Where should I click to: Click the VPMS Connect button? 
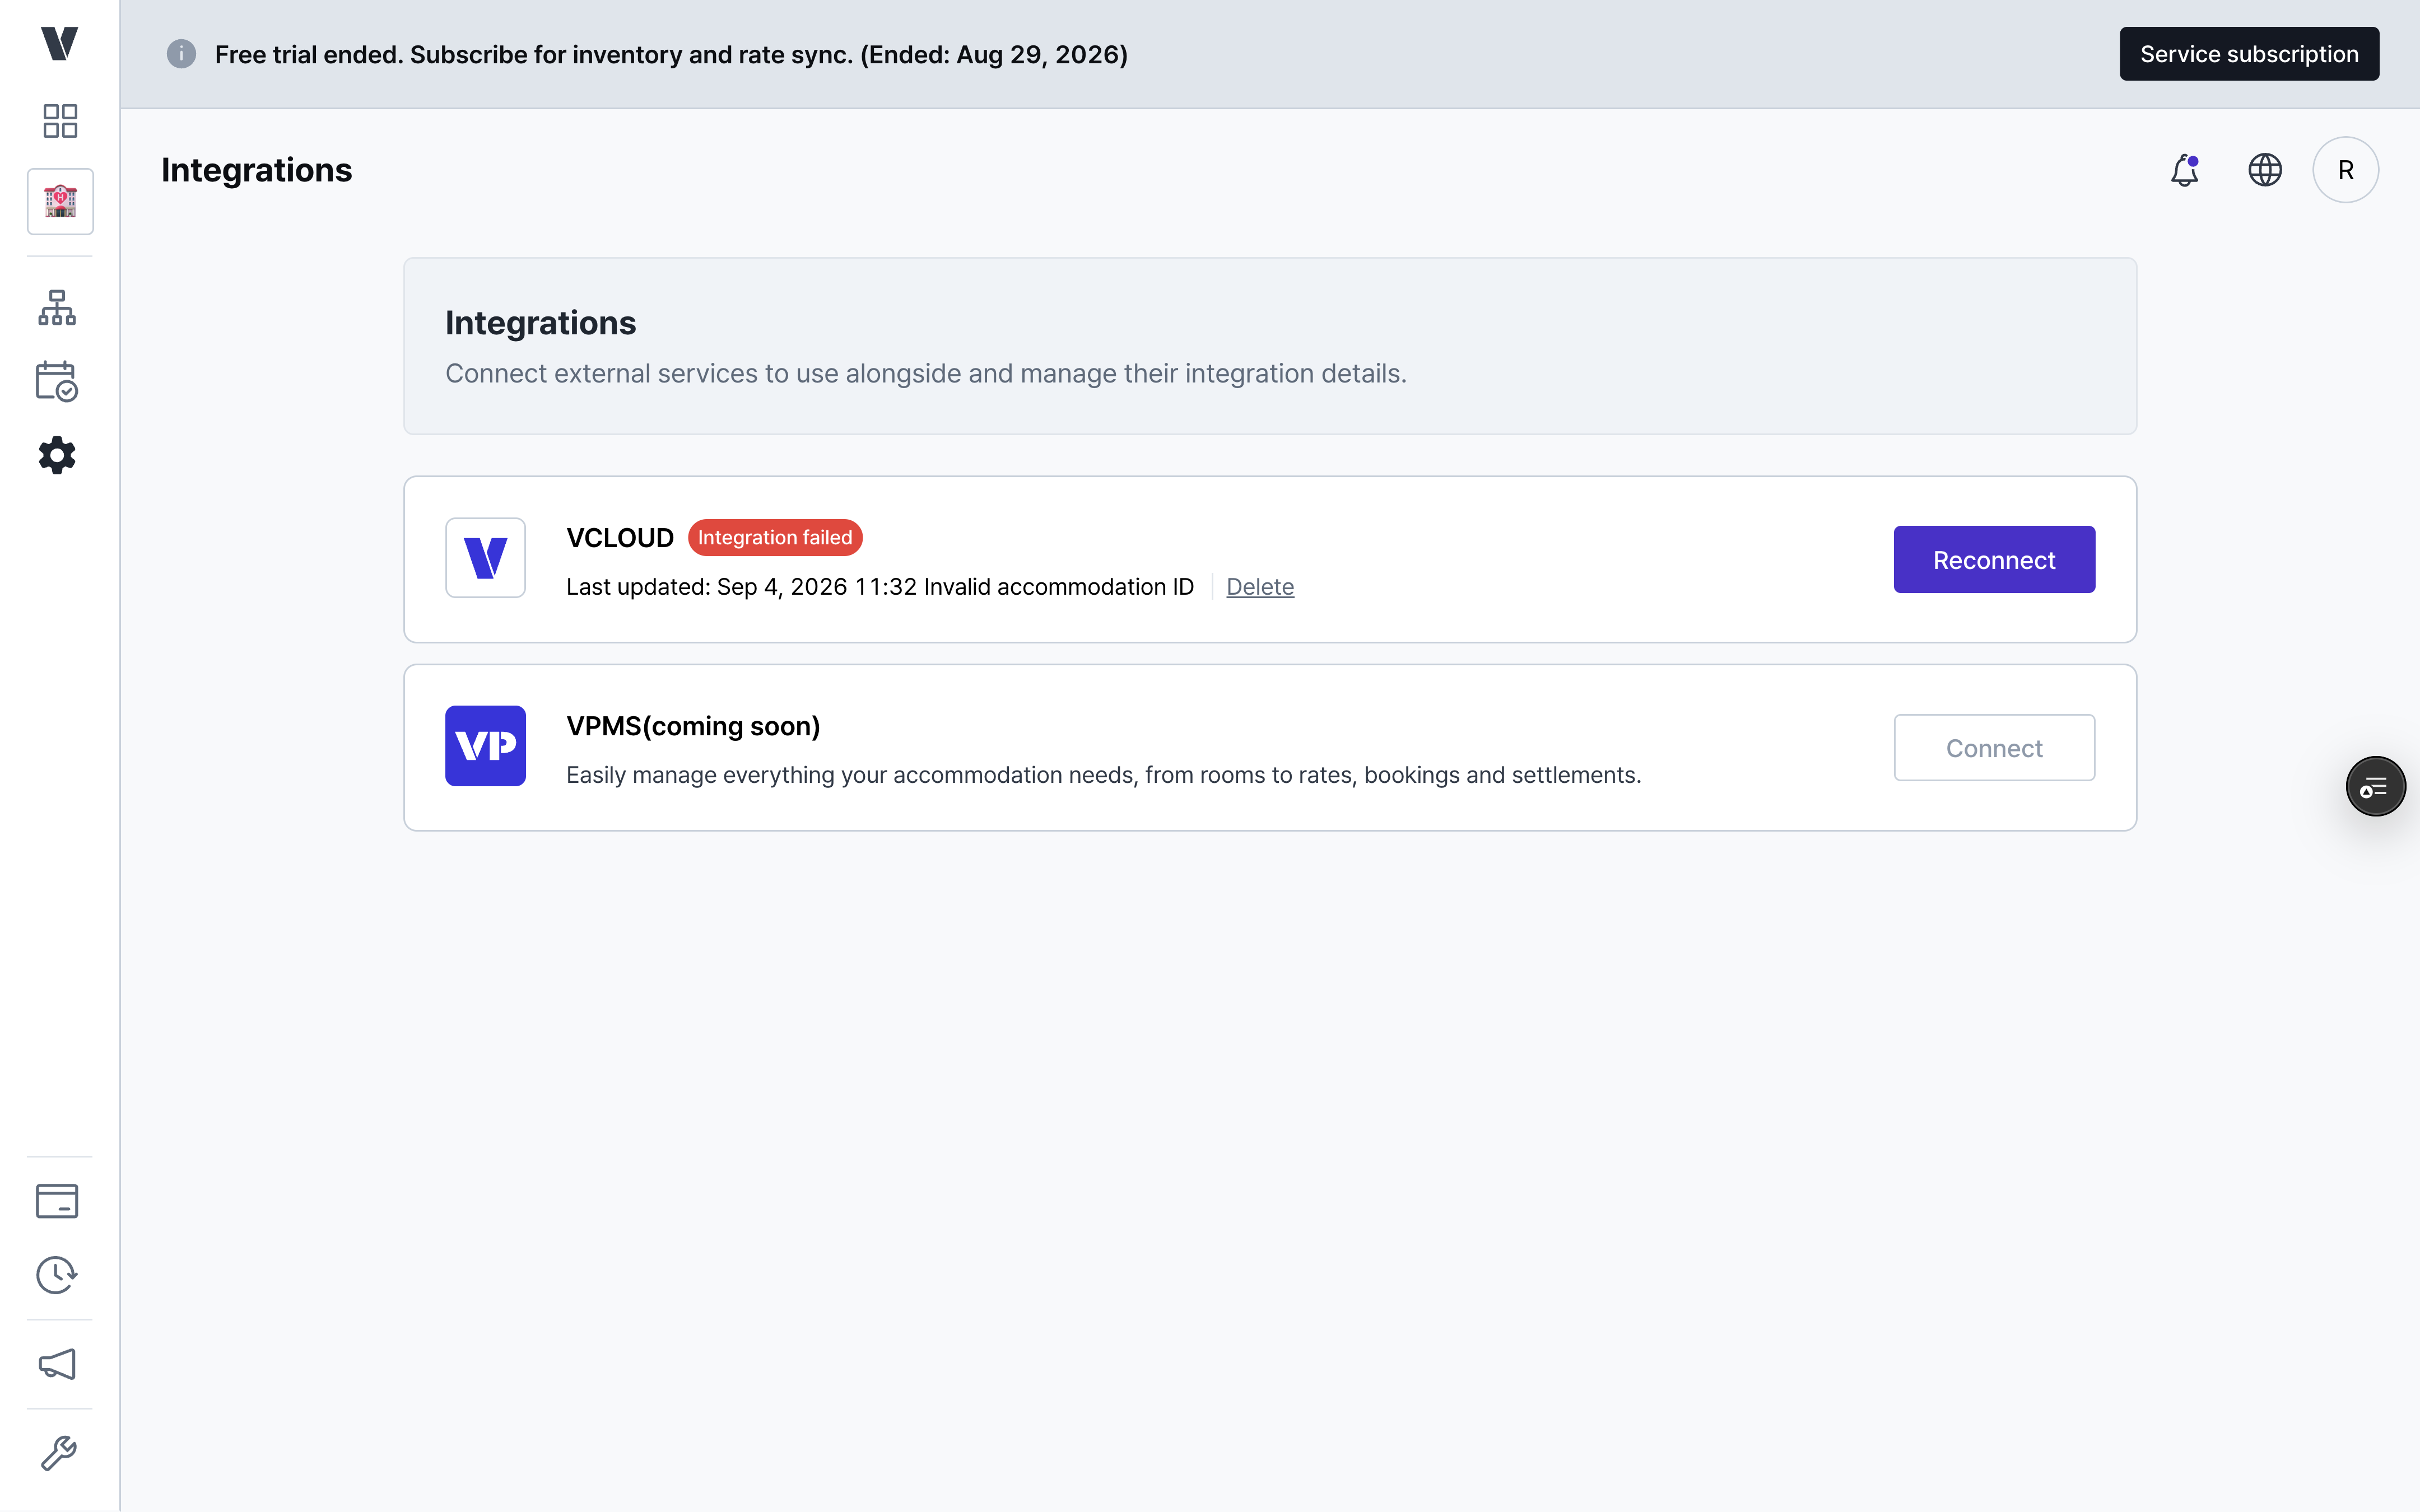[x=1994, y=747]
